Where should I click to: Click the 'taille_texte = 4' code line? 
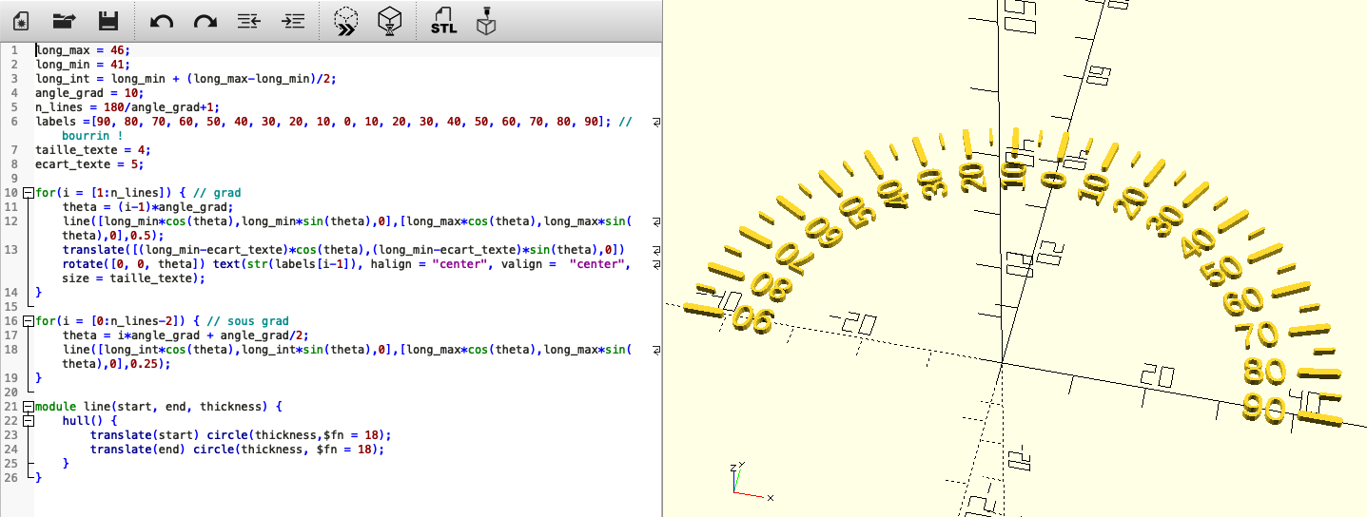tap(92, 150)
